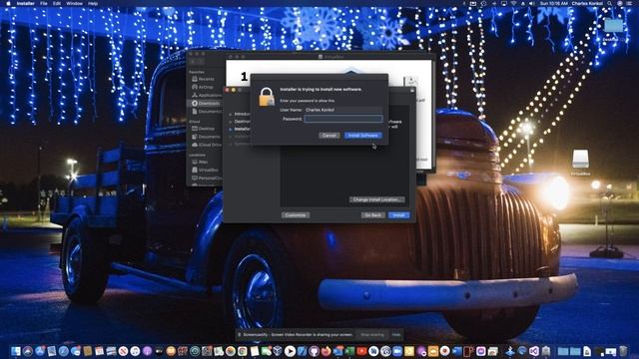
Task: Open Podcasts from the Dock
Action: click(147, 351)
